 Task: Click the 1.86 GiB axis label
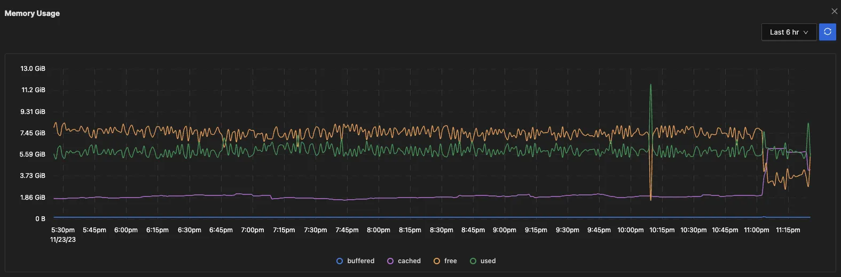pyautogui.click(x=33, y=198)
